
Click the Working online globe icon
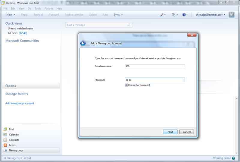click(x=234, y=158)
